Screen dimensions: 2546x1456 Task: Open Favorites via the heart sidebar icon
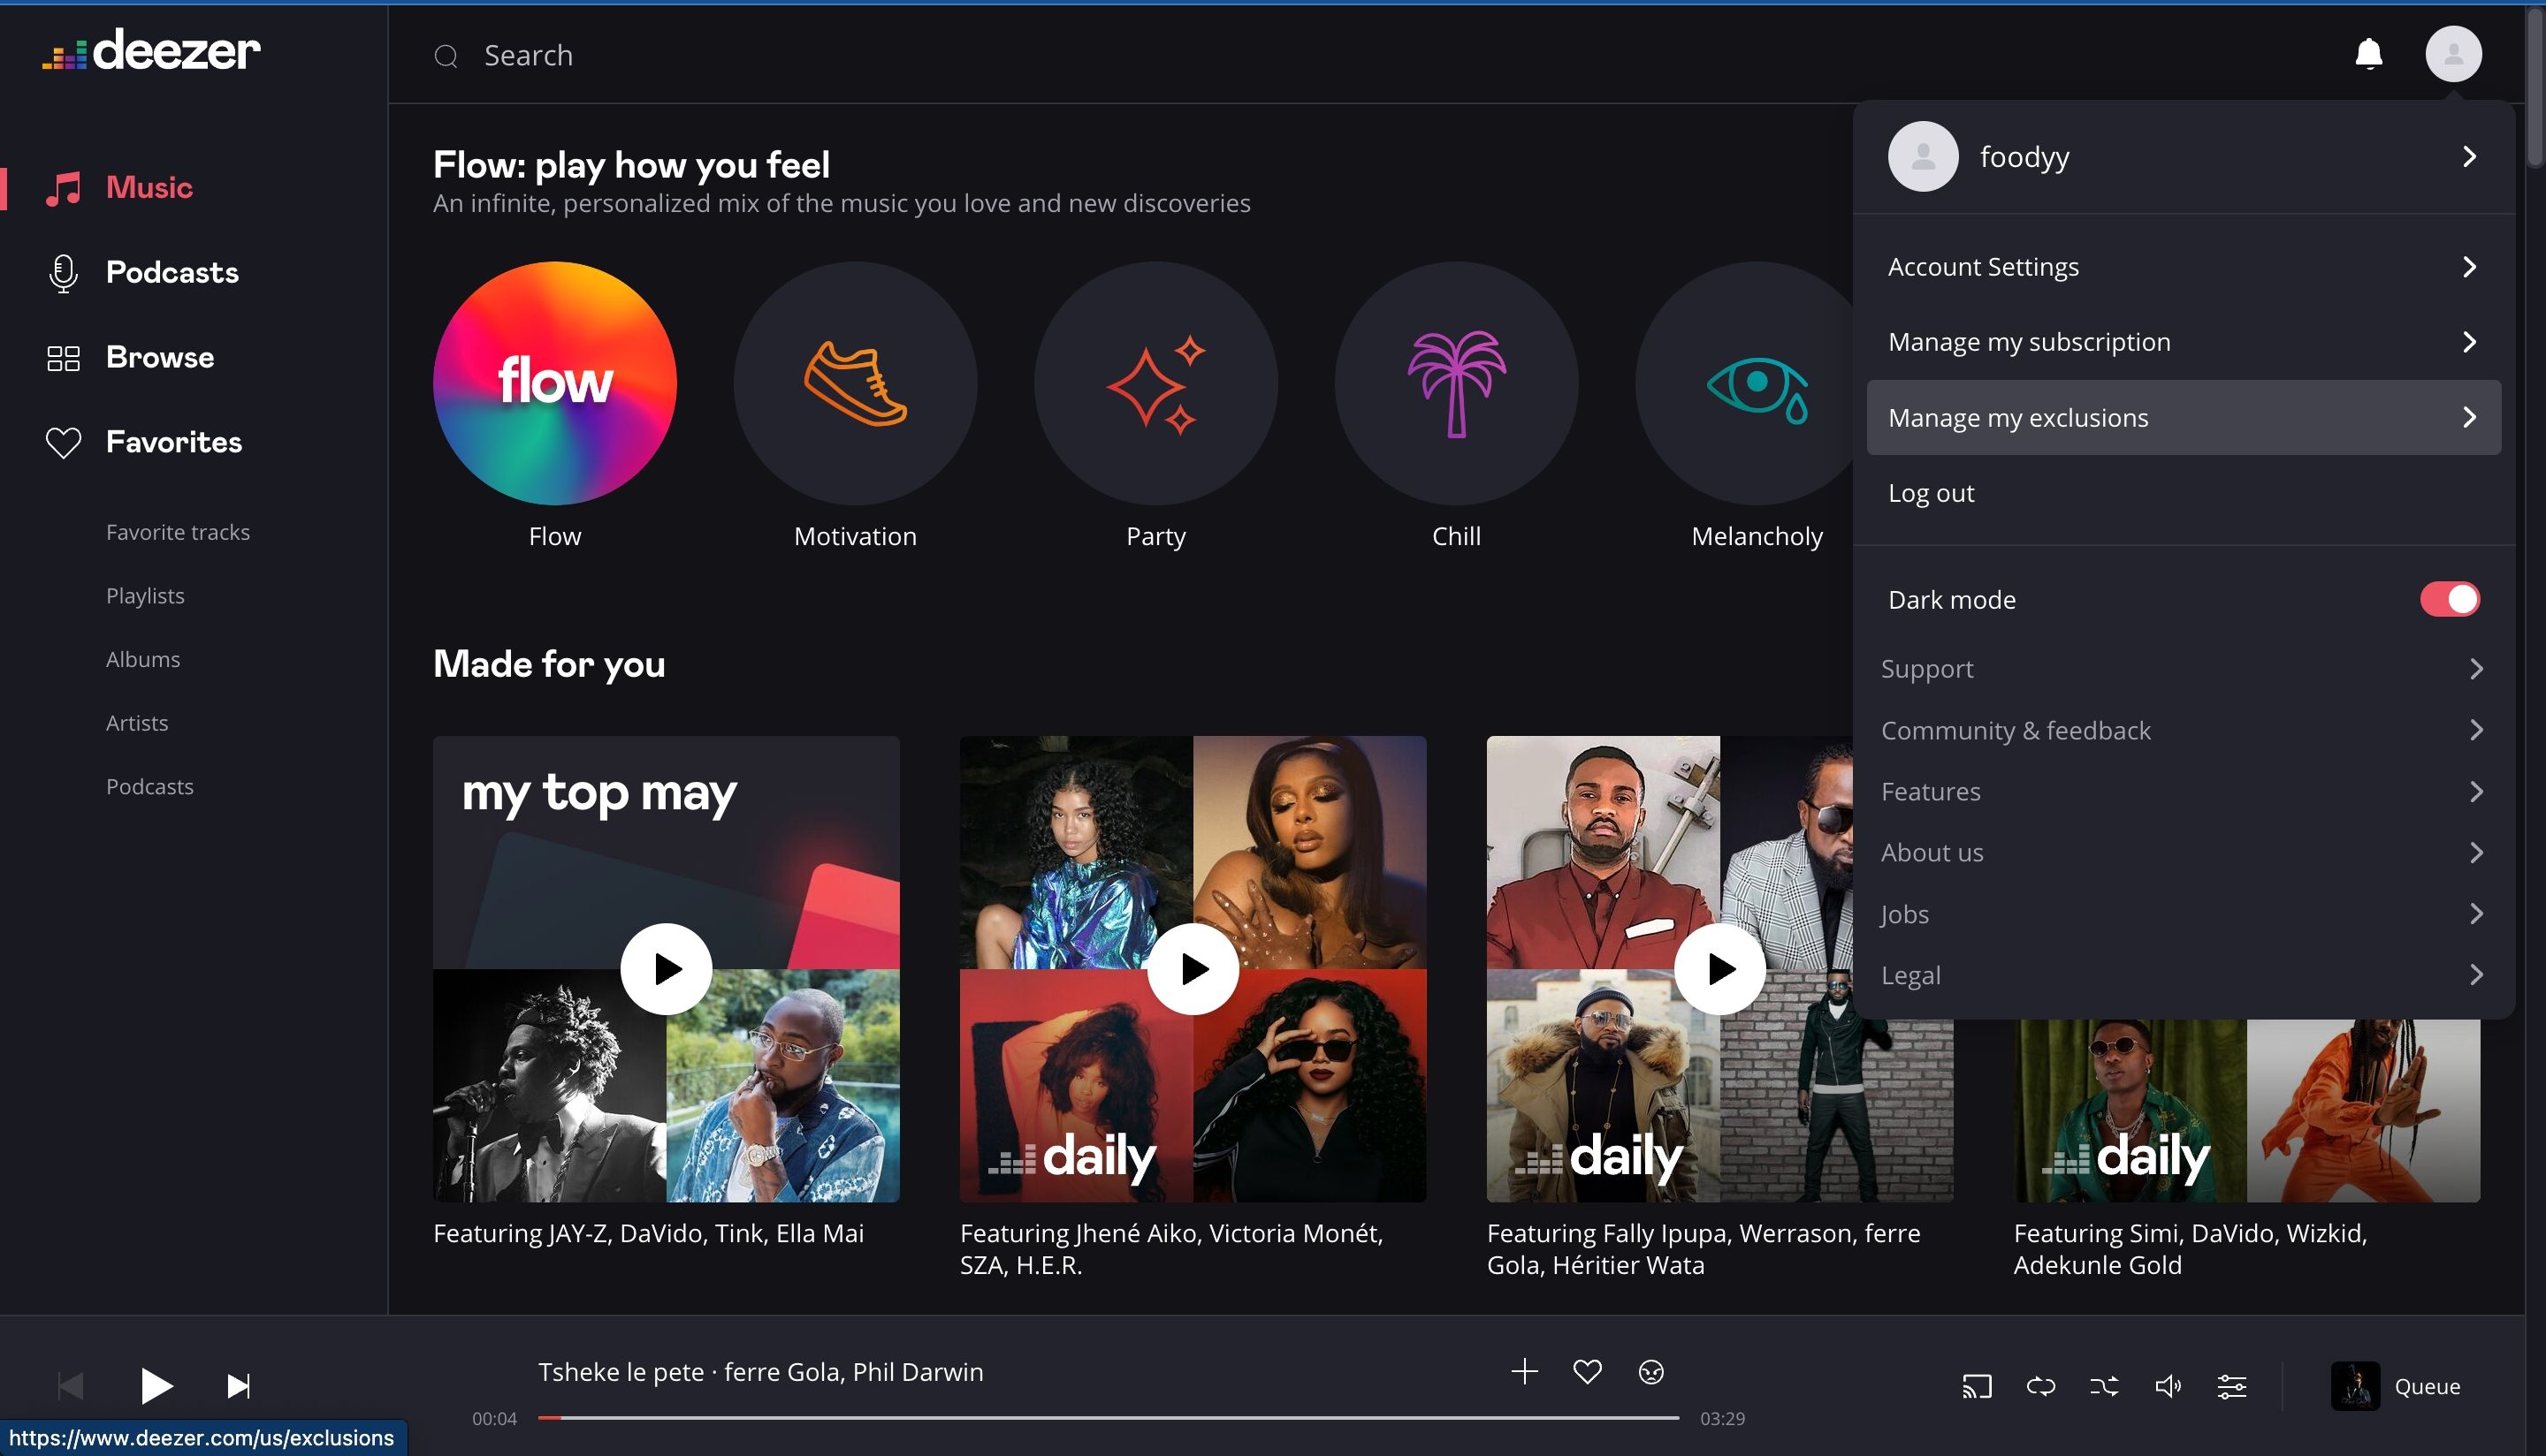point(62,441)
